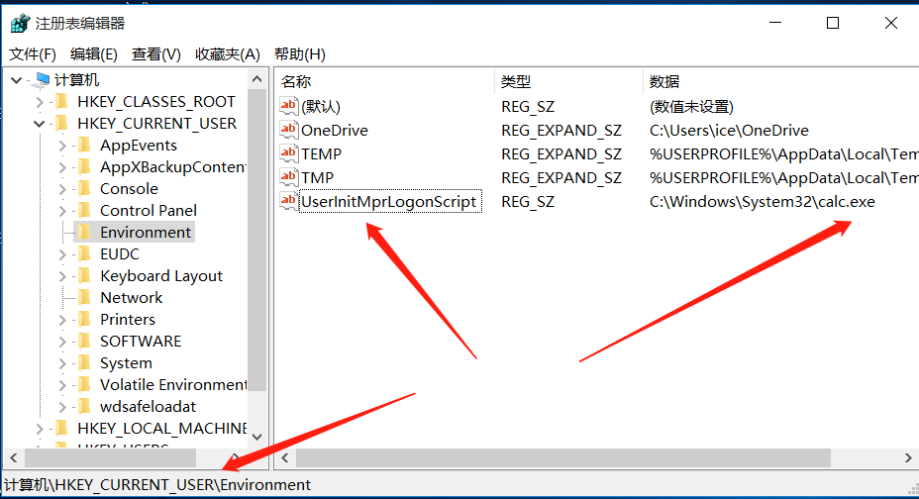This screenshot has height=499, width=919.
Task: Select the TEMP value name
Action: click(x=321, y=154)
